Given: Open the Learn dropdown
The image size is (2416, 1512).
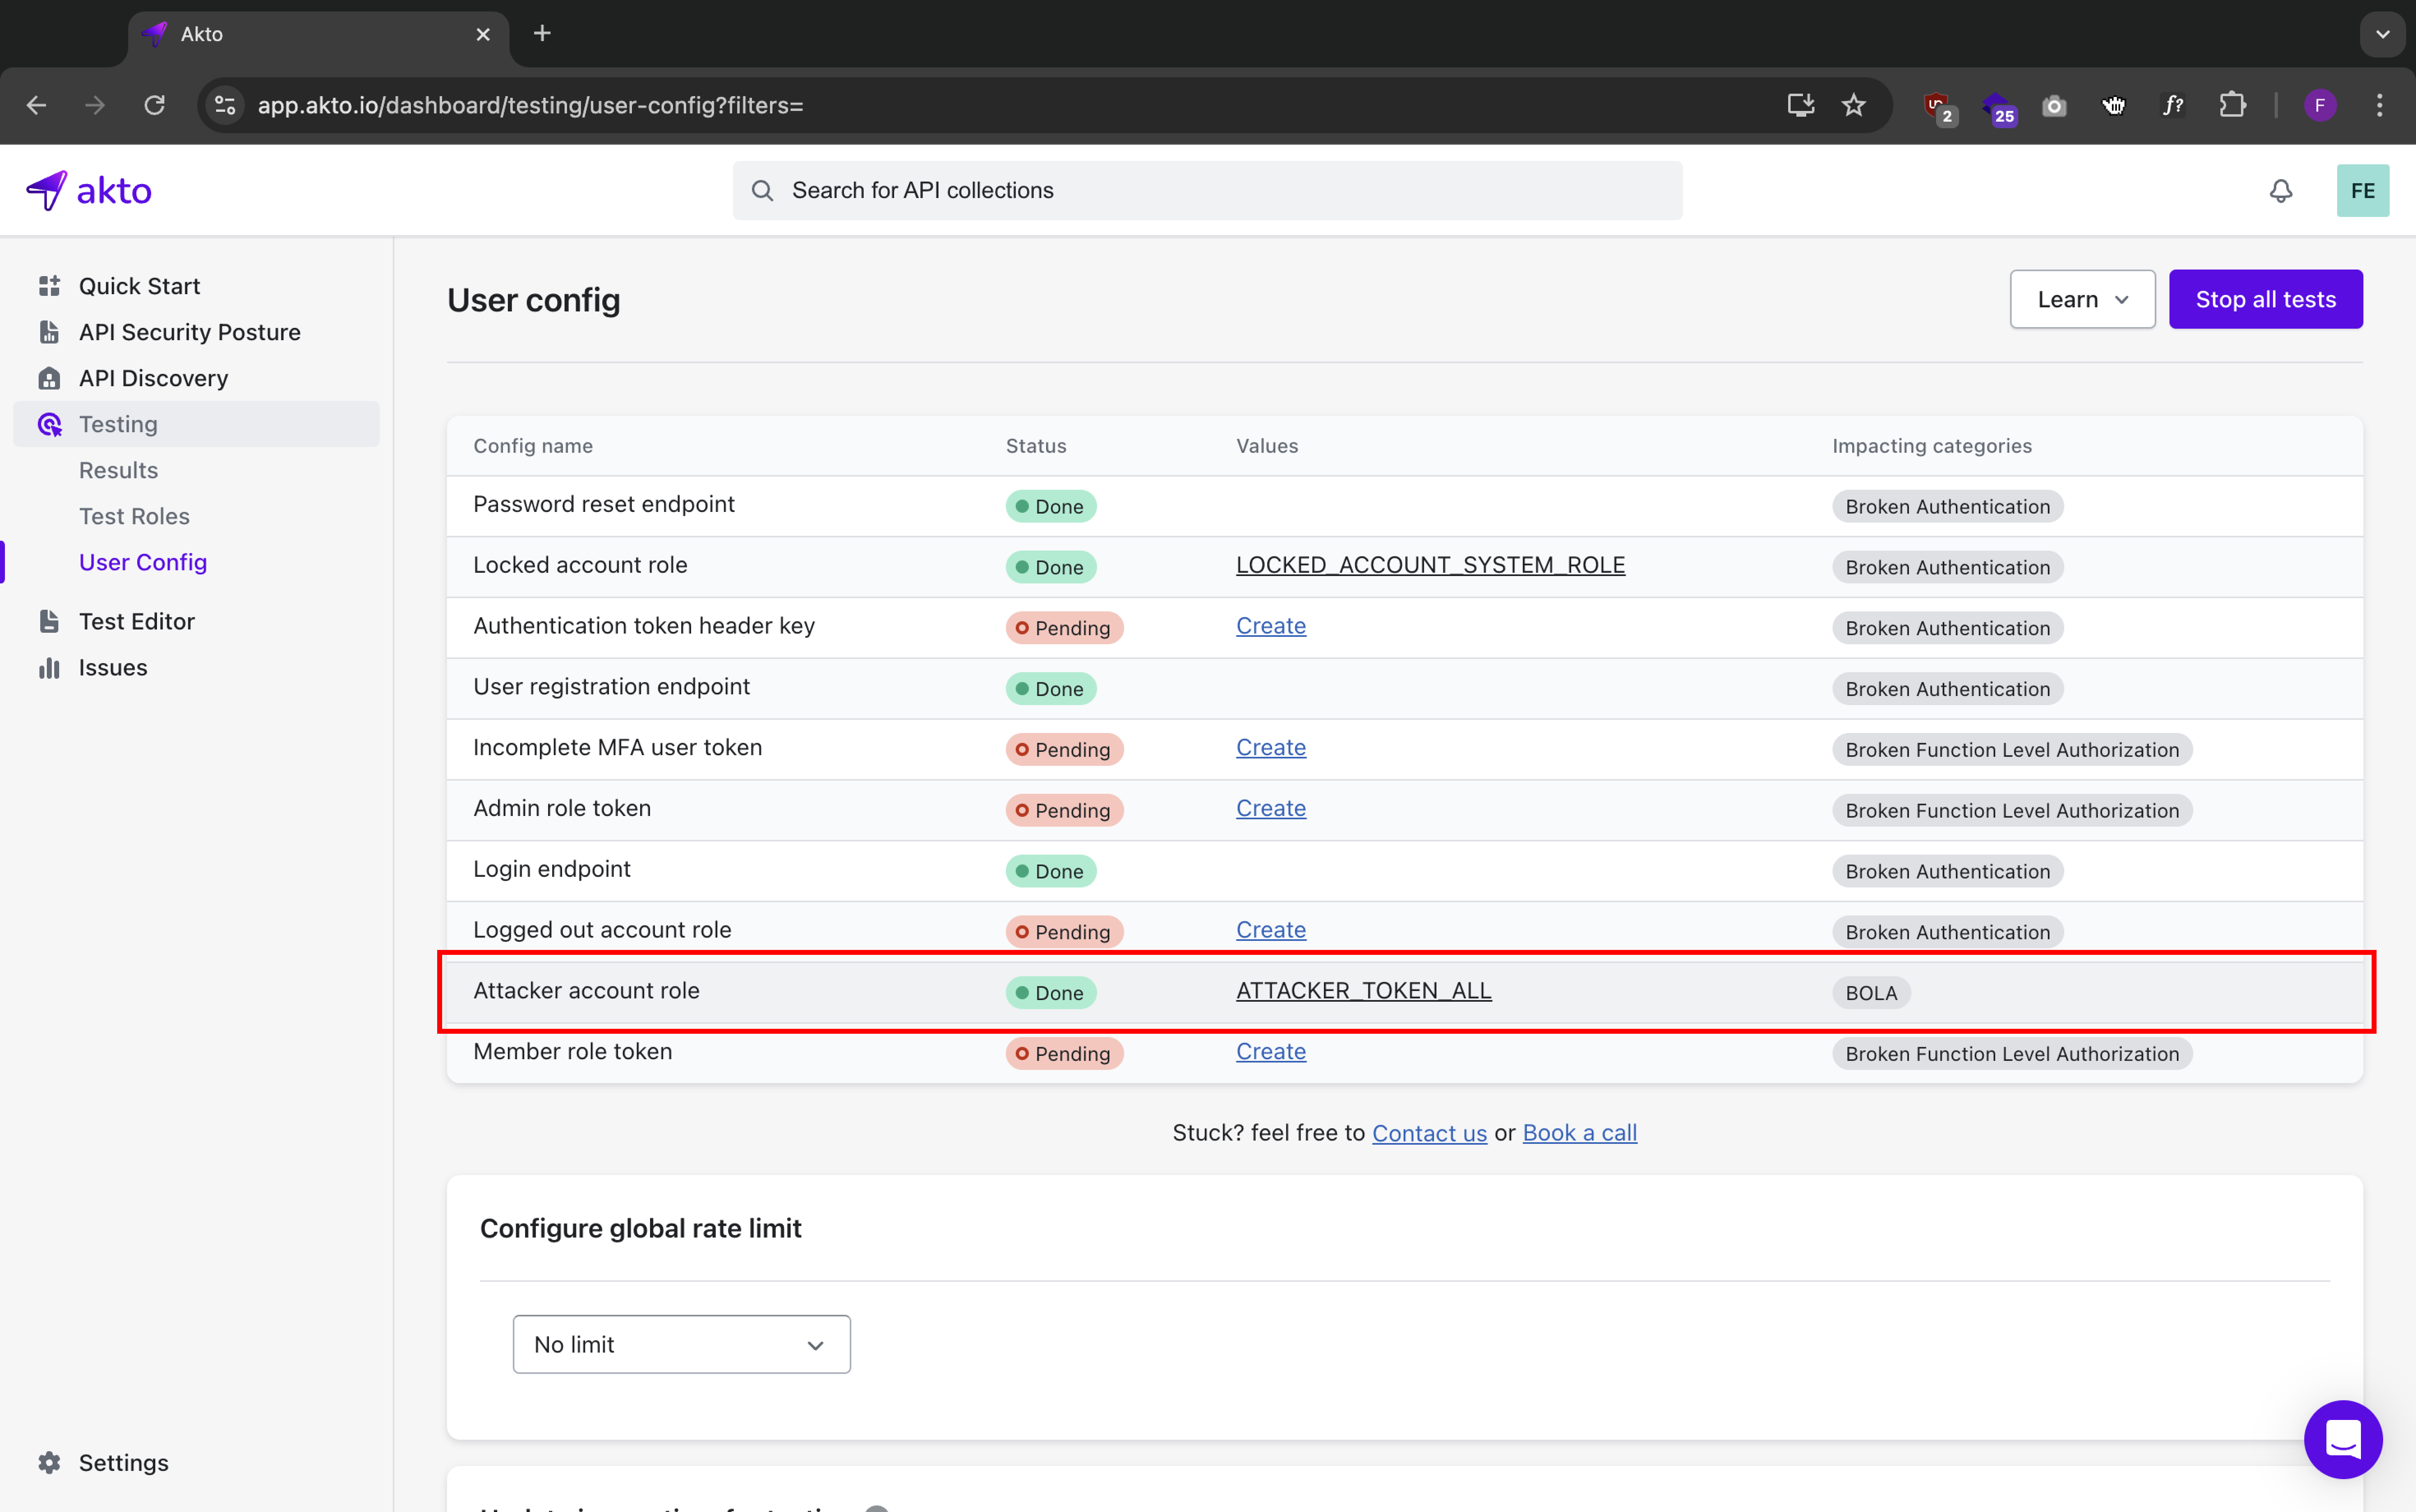Looking at the screenshot, I should pyautogui.click(x=2082, y=299).
